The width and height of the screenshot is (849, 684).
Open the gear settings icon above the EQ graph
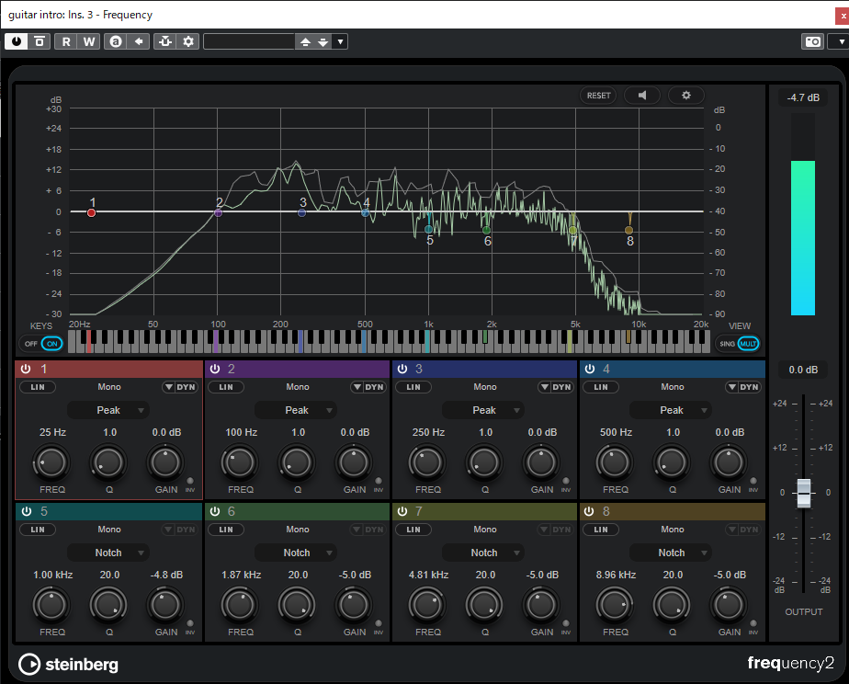point(686,96)
